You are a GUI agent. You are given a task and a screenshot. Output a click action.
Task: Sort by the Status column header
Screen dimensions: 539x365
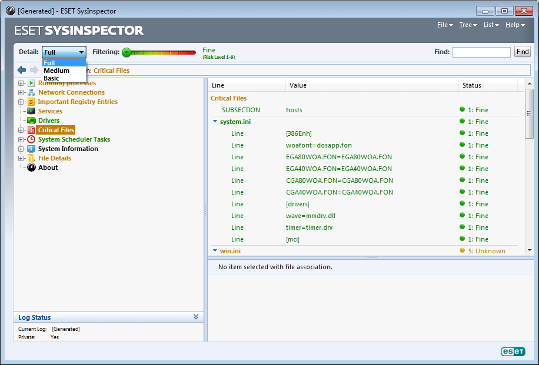click(488, 85)
